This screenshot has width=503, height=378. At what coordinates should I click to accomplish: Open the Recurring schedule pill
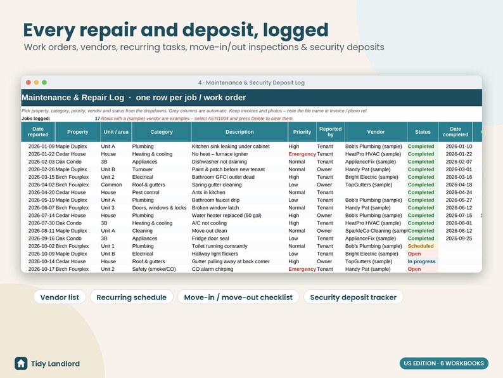tap(132, 297)
